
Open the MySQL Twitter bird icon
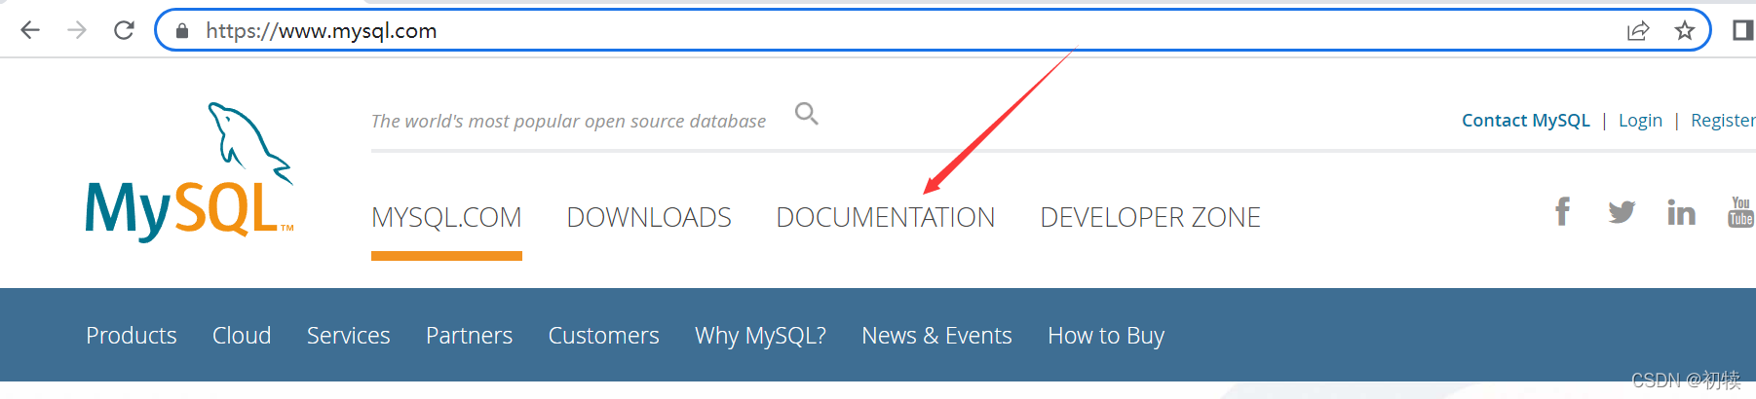click(x=1622, y=212)
